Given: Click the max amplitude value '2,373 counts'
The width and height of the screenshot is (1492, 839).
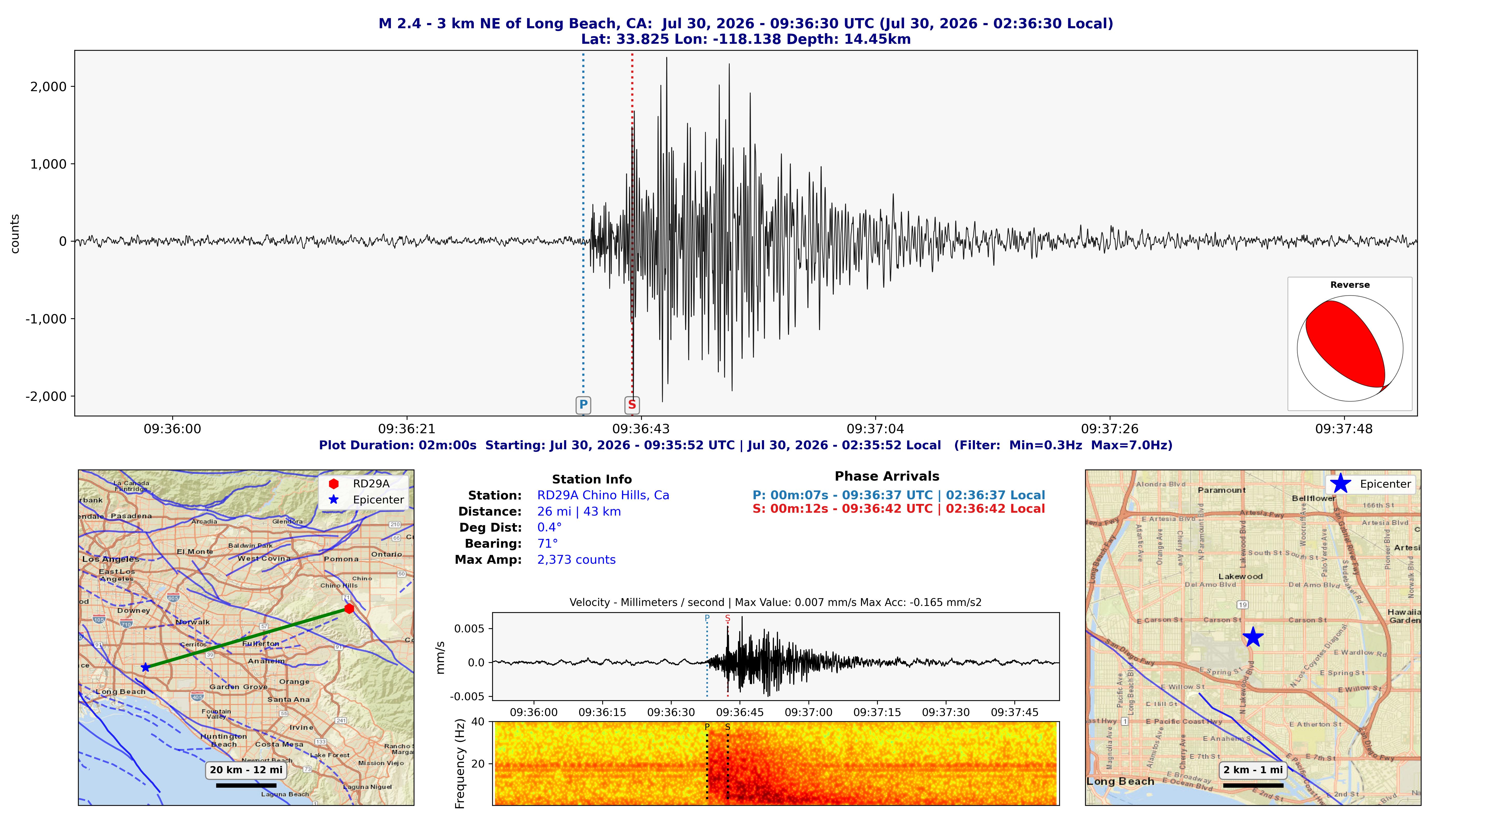Looking at the screenshot, I should pyautogui.click(x=576, y=560).
